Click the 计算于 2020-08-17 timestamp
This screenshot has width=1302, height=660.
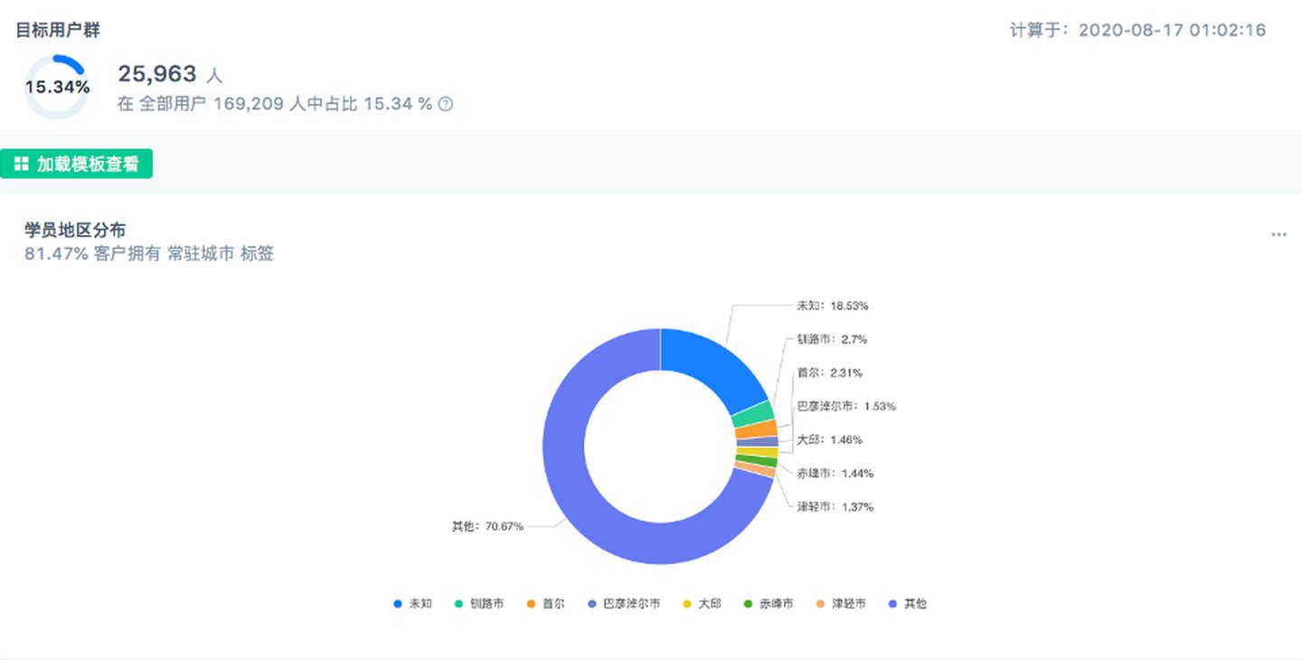(1138, 30)
